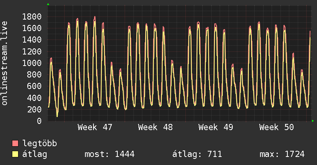This screenshot has height=165, width=317.
Task: Click the pink legtöbb legend swatch
Action: [x=15, y=144]
